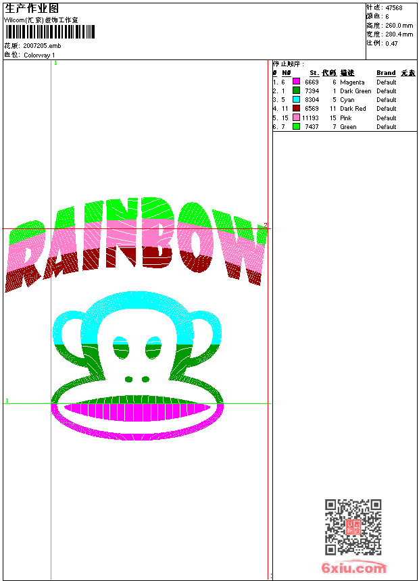
Task: Click the RAINBOW lettering in the design
Action: tap(137, 245)
